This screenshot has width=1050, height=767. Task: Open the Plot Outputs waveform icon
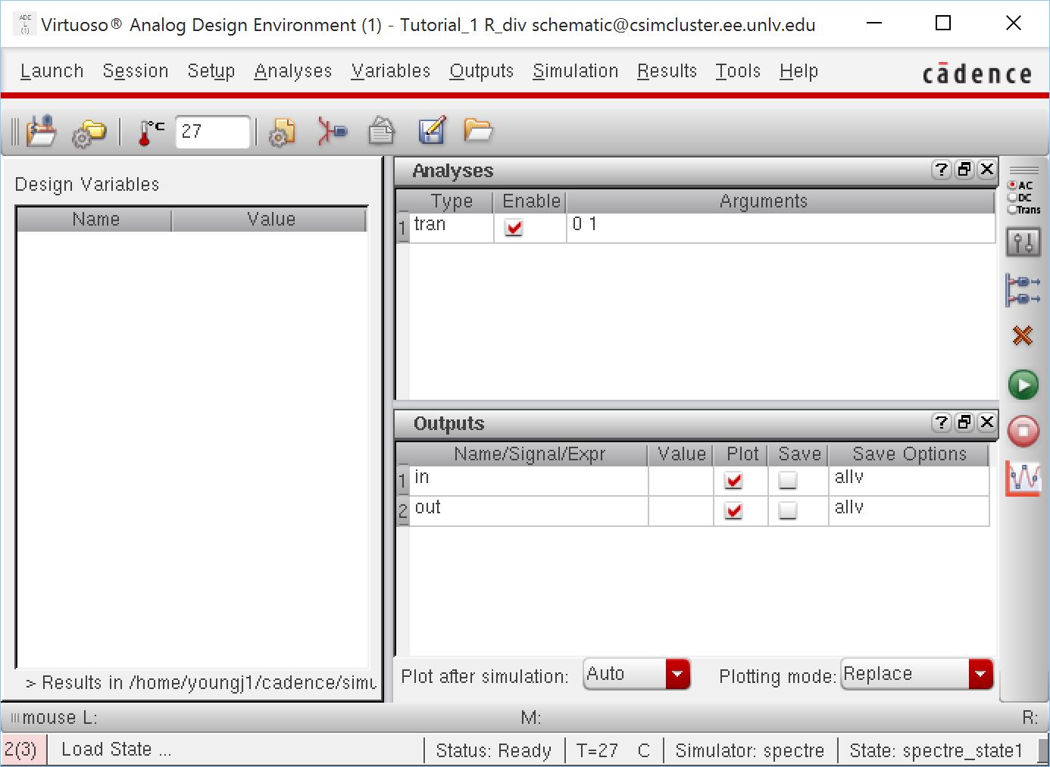coord(1023,479)
